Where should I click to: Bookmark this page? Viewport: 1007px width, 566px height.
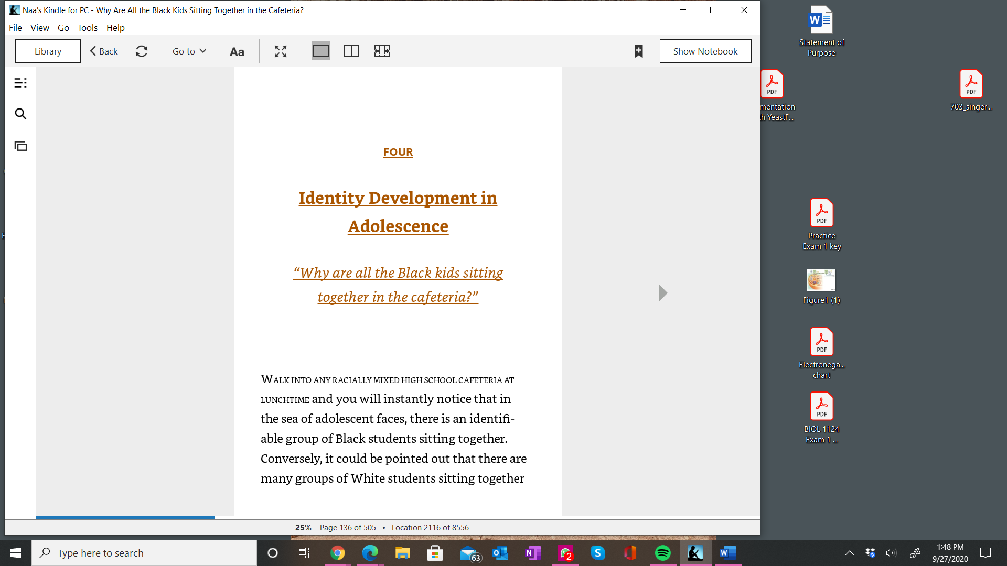pyautogui.click(x=639, y=51)
